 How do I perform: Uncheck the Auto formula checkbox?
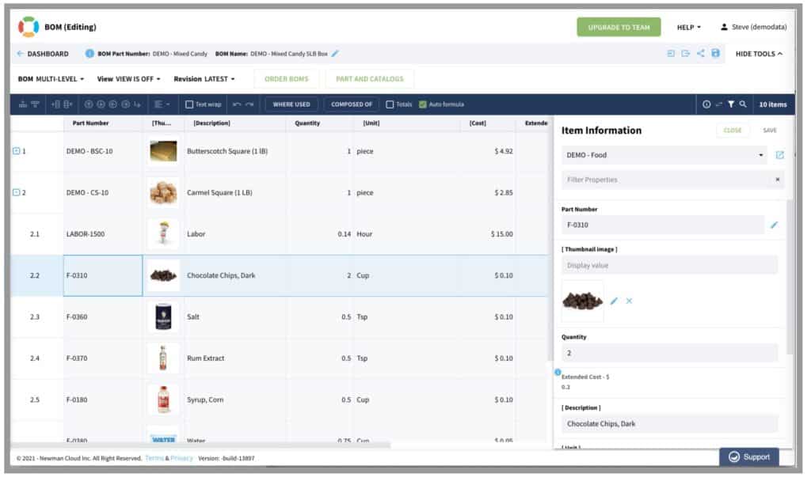pyautogui.click(x=423, y=104)
